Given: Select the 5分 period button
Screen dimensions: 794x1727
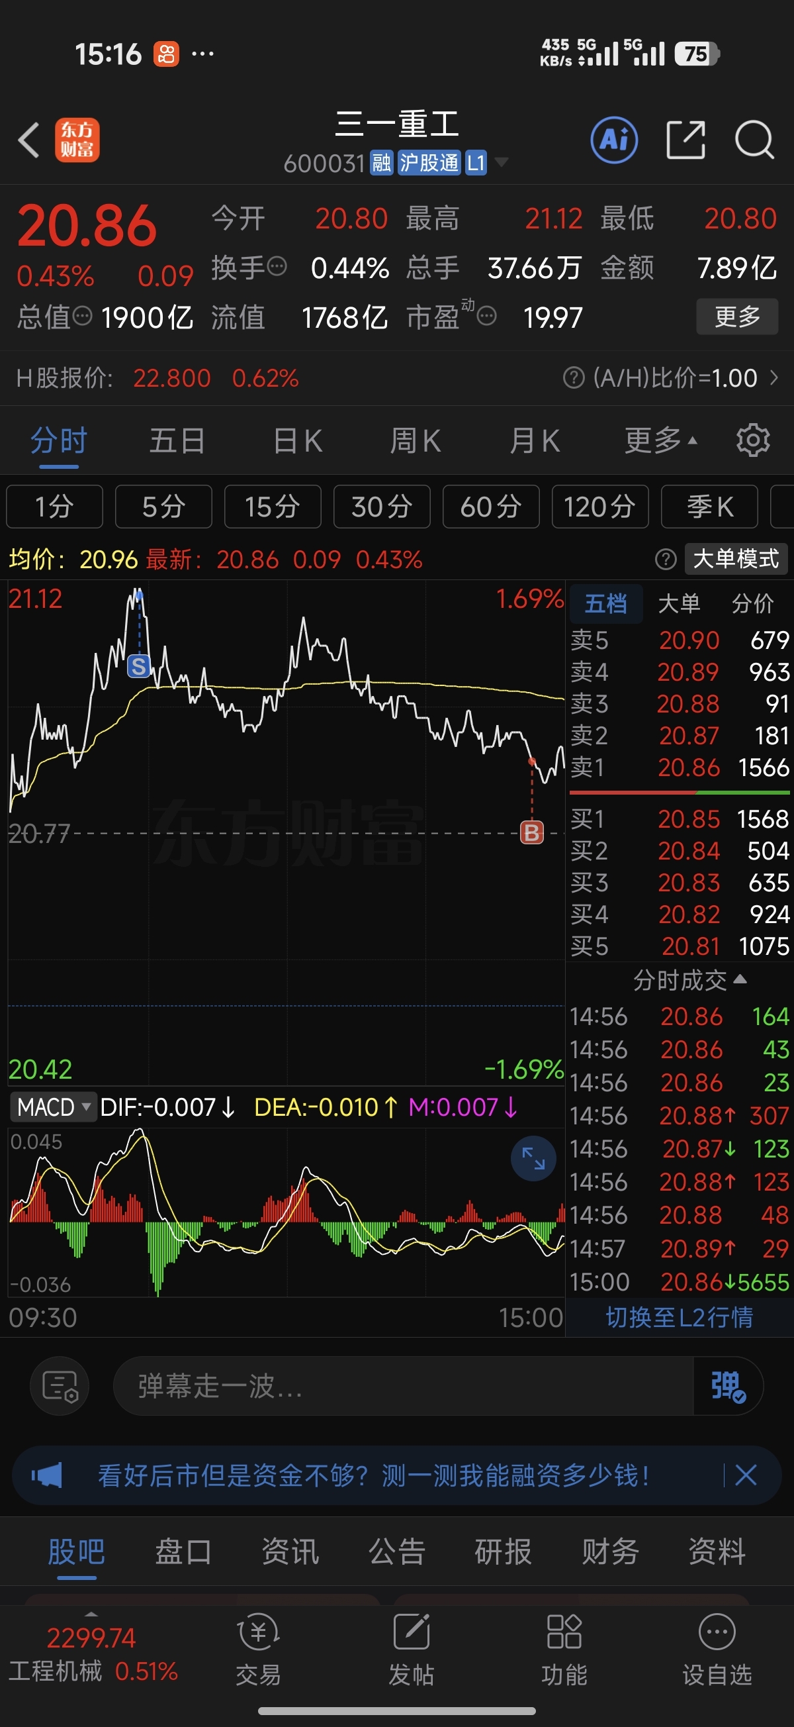Looking at the screenshot, I should (x=163, y=507).
